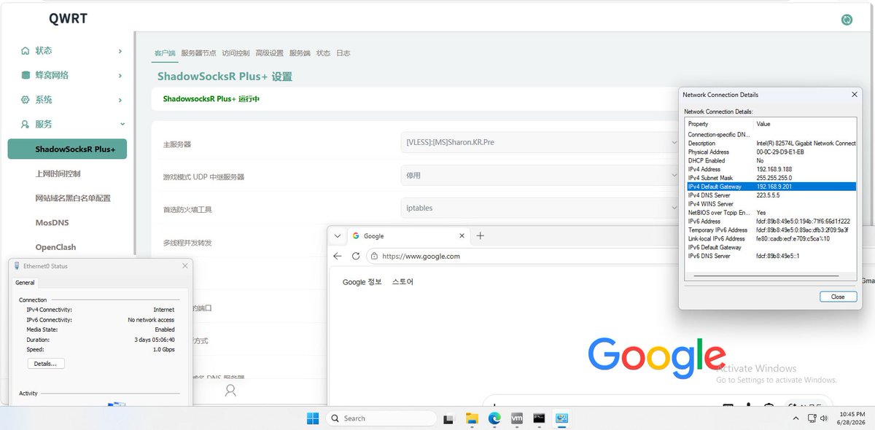This screenshot has width=875, height=430.
Task: Click the 스토어 link on Google page
Action: click(x=402, y=282)
